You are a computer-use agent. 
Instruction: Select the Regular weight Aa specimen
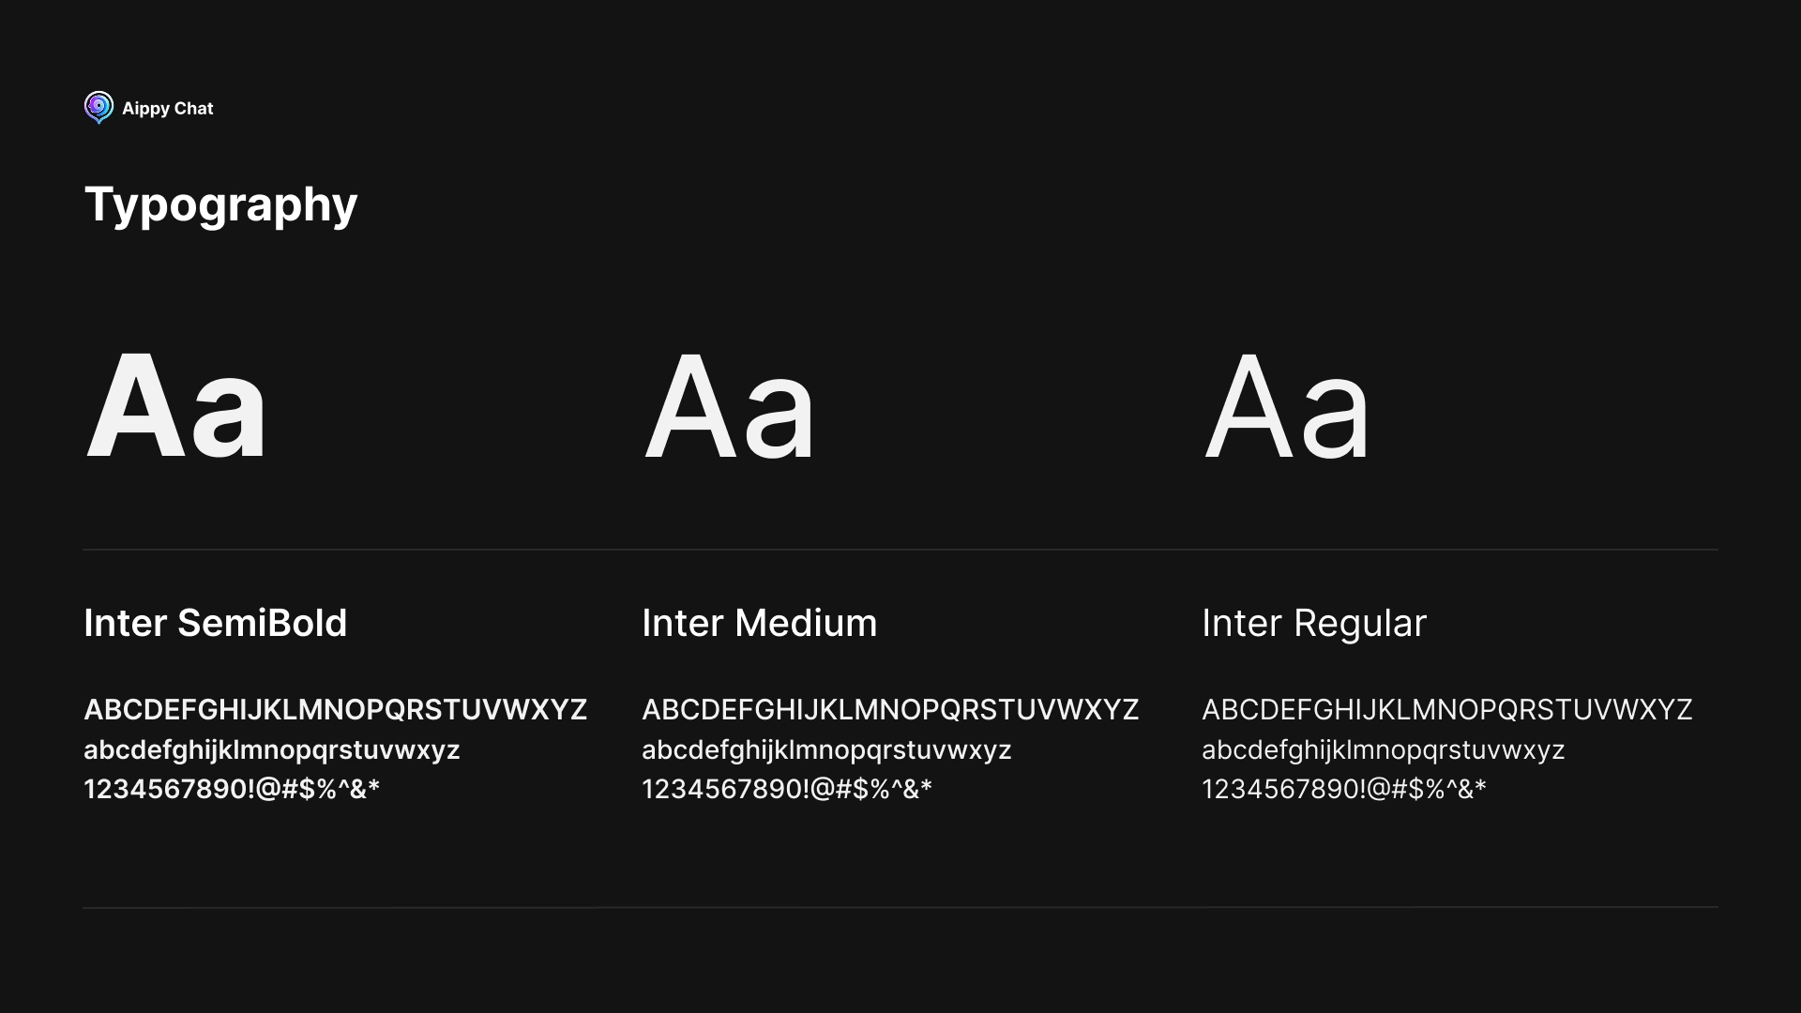[x=1287, y=406]
